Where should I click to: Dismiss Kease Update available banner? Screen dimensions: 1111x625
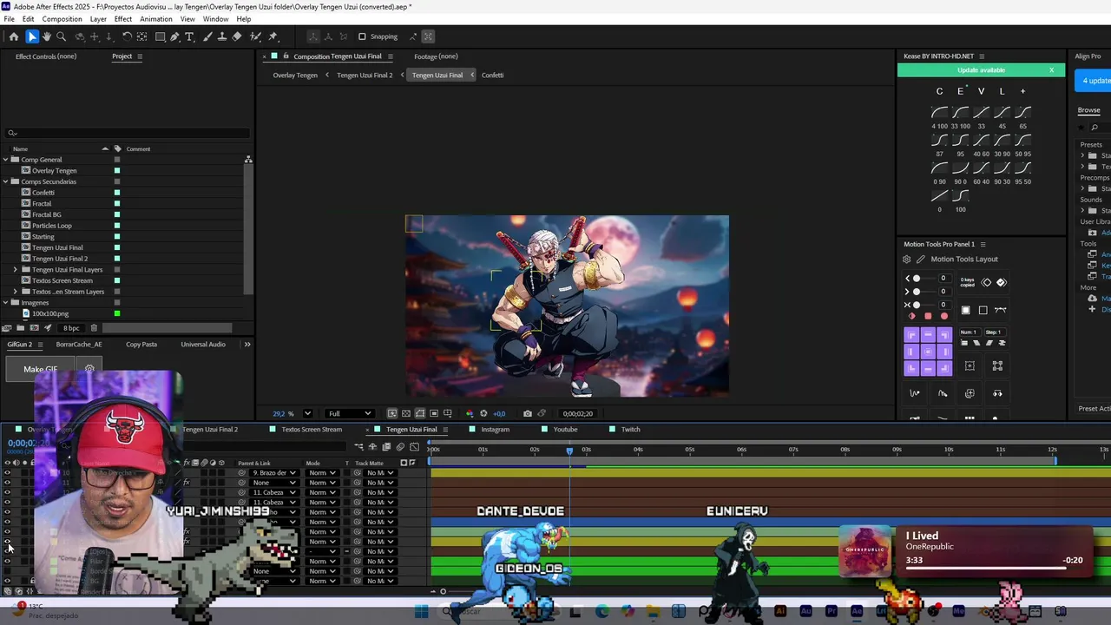[1051, 70]
